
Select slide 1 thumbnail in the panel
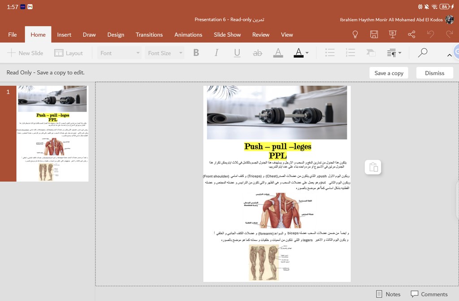(52, 133)
